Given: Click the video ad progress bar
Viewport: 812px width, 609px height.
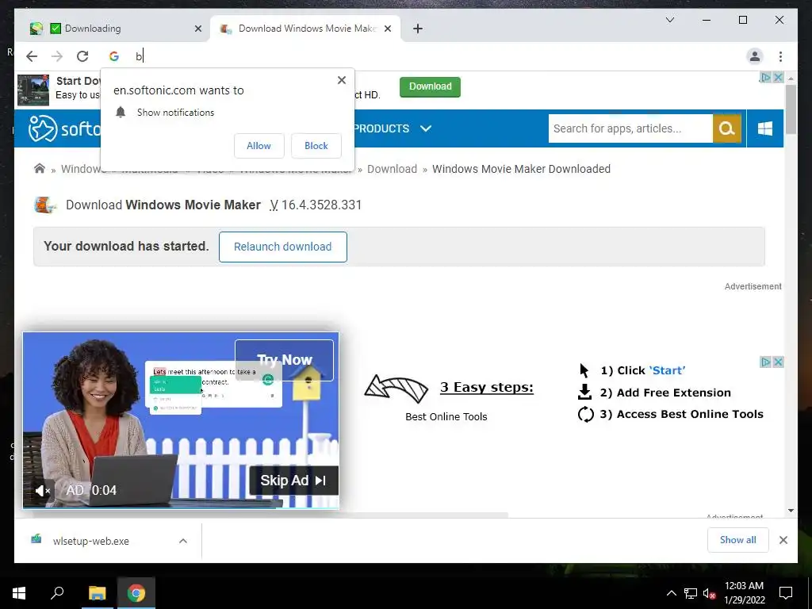Looking at the screenshot, I should pos(181,507).
